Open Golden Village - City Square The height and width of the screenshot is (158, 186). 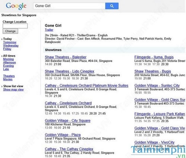68,120
